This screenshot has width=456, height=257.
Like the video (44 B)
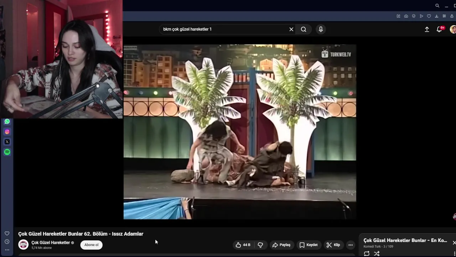point(243,245)
